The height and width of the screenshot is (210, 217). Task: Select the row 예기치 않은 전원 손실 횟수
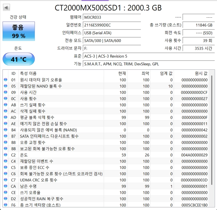click(106, 123)
